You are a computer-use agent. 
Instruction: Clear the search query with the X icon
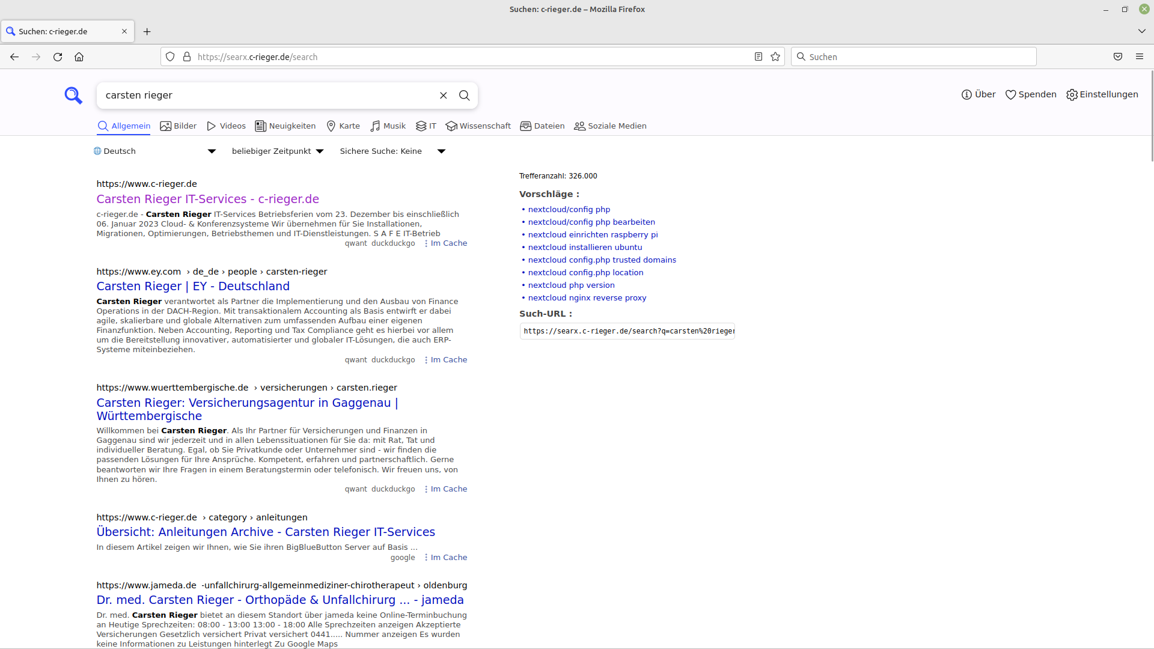444,96
